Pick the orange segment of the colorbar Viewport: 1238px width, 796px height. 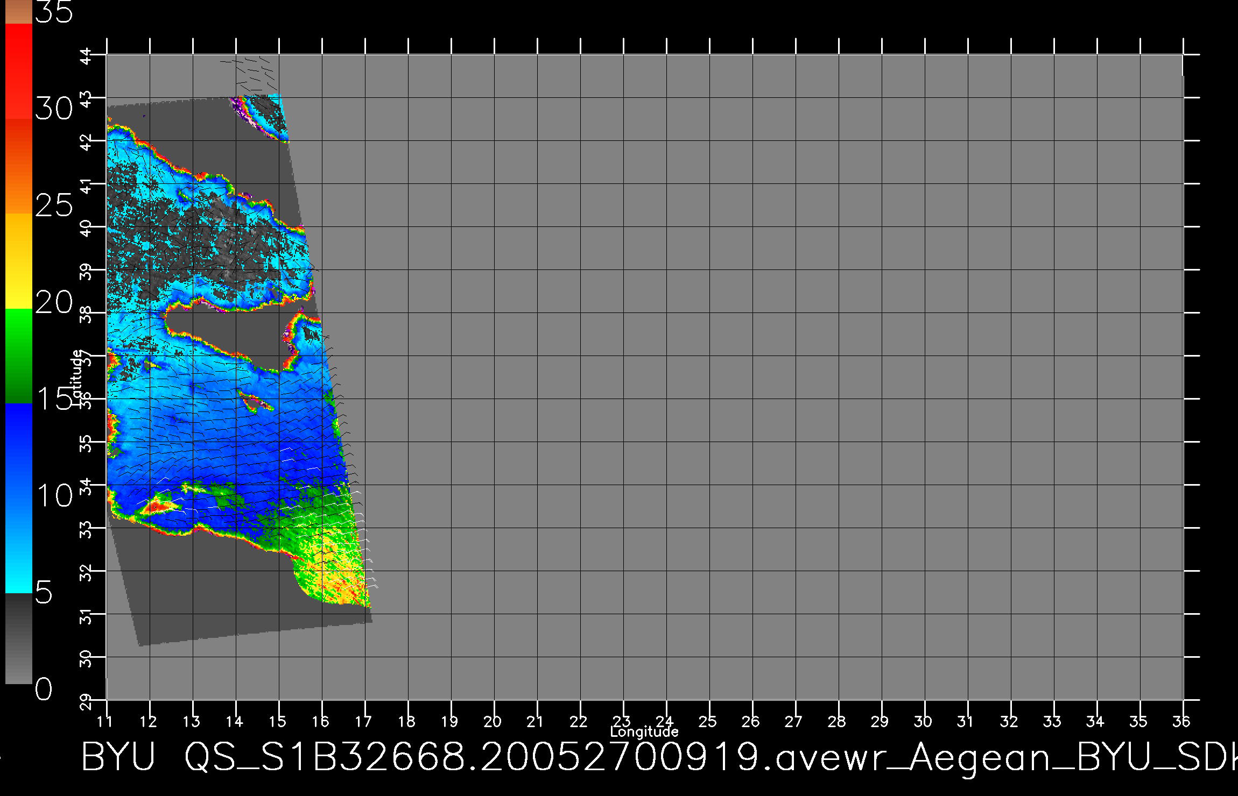(x=19, y=167)
